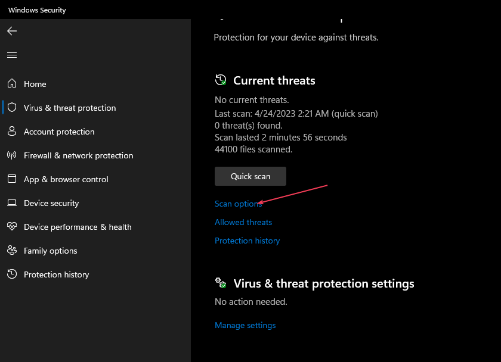The image size is (501, 362).
Task: Open Device security
Action: click(51, 203)
